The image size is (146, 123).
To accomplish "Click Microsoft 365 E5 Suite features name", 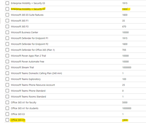I will pyautogui.click(x=27, y=15).
